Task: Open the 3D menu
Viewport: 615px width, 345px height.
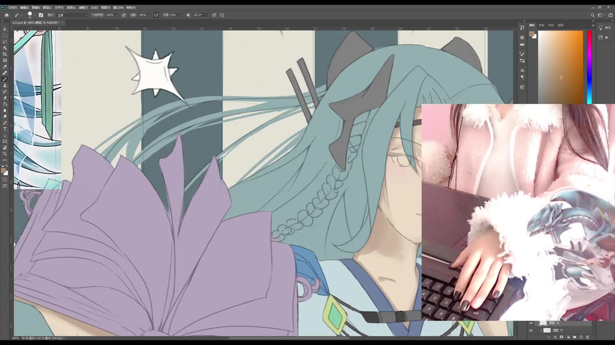Action: pyautogui.click(x=94, y=8)
